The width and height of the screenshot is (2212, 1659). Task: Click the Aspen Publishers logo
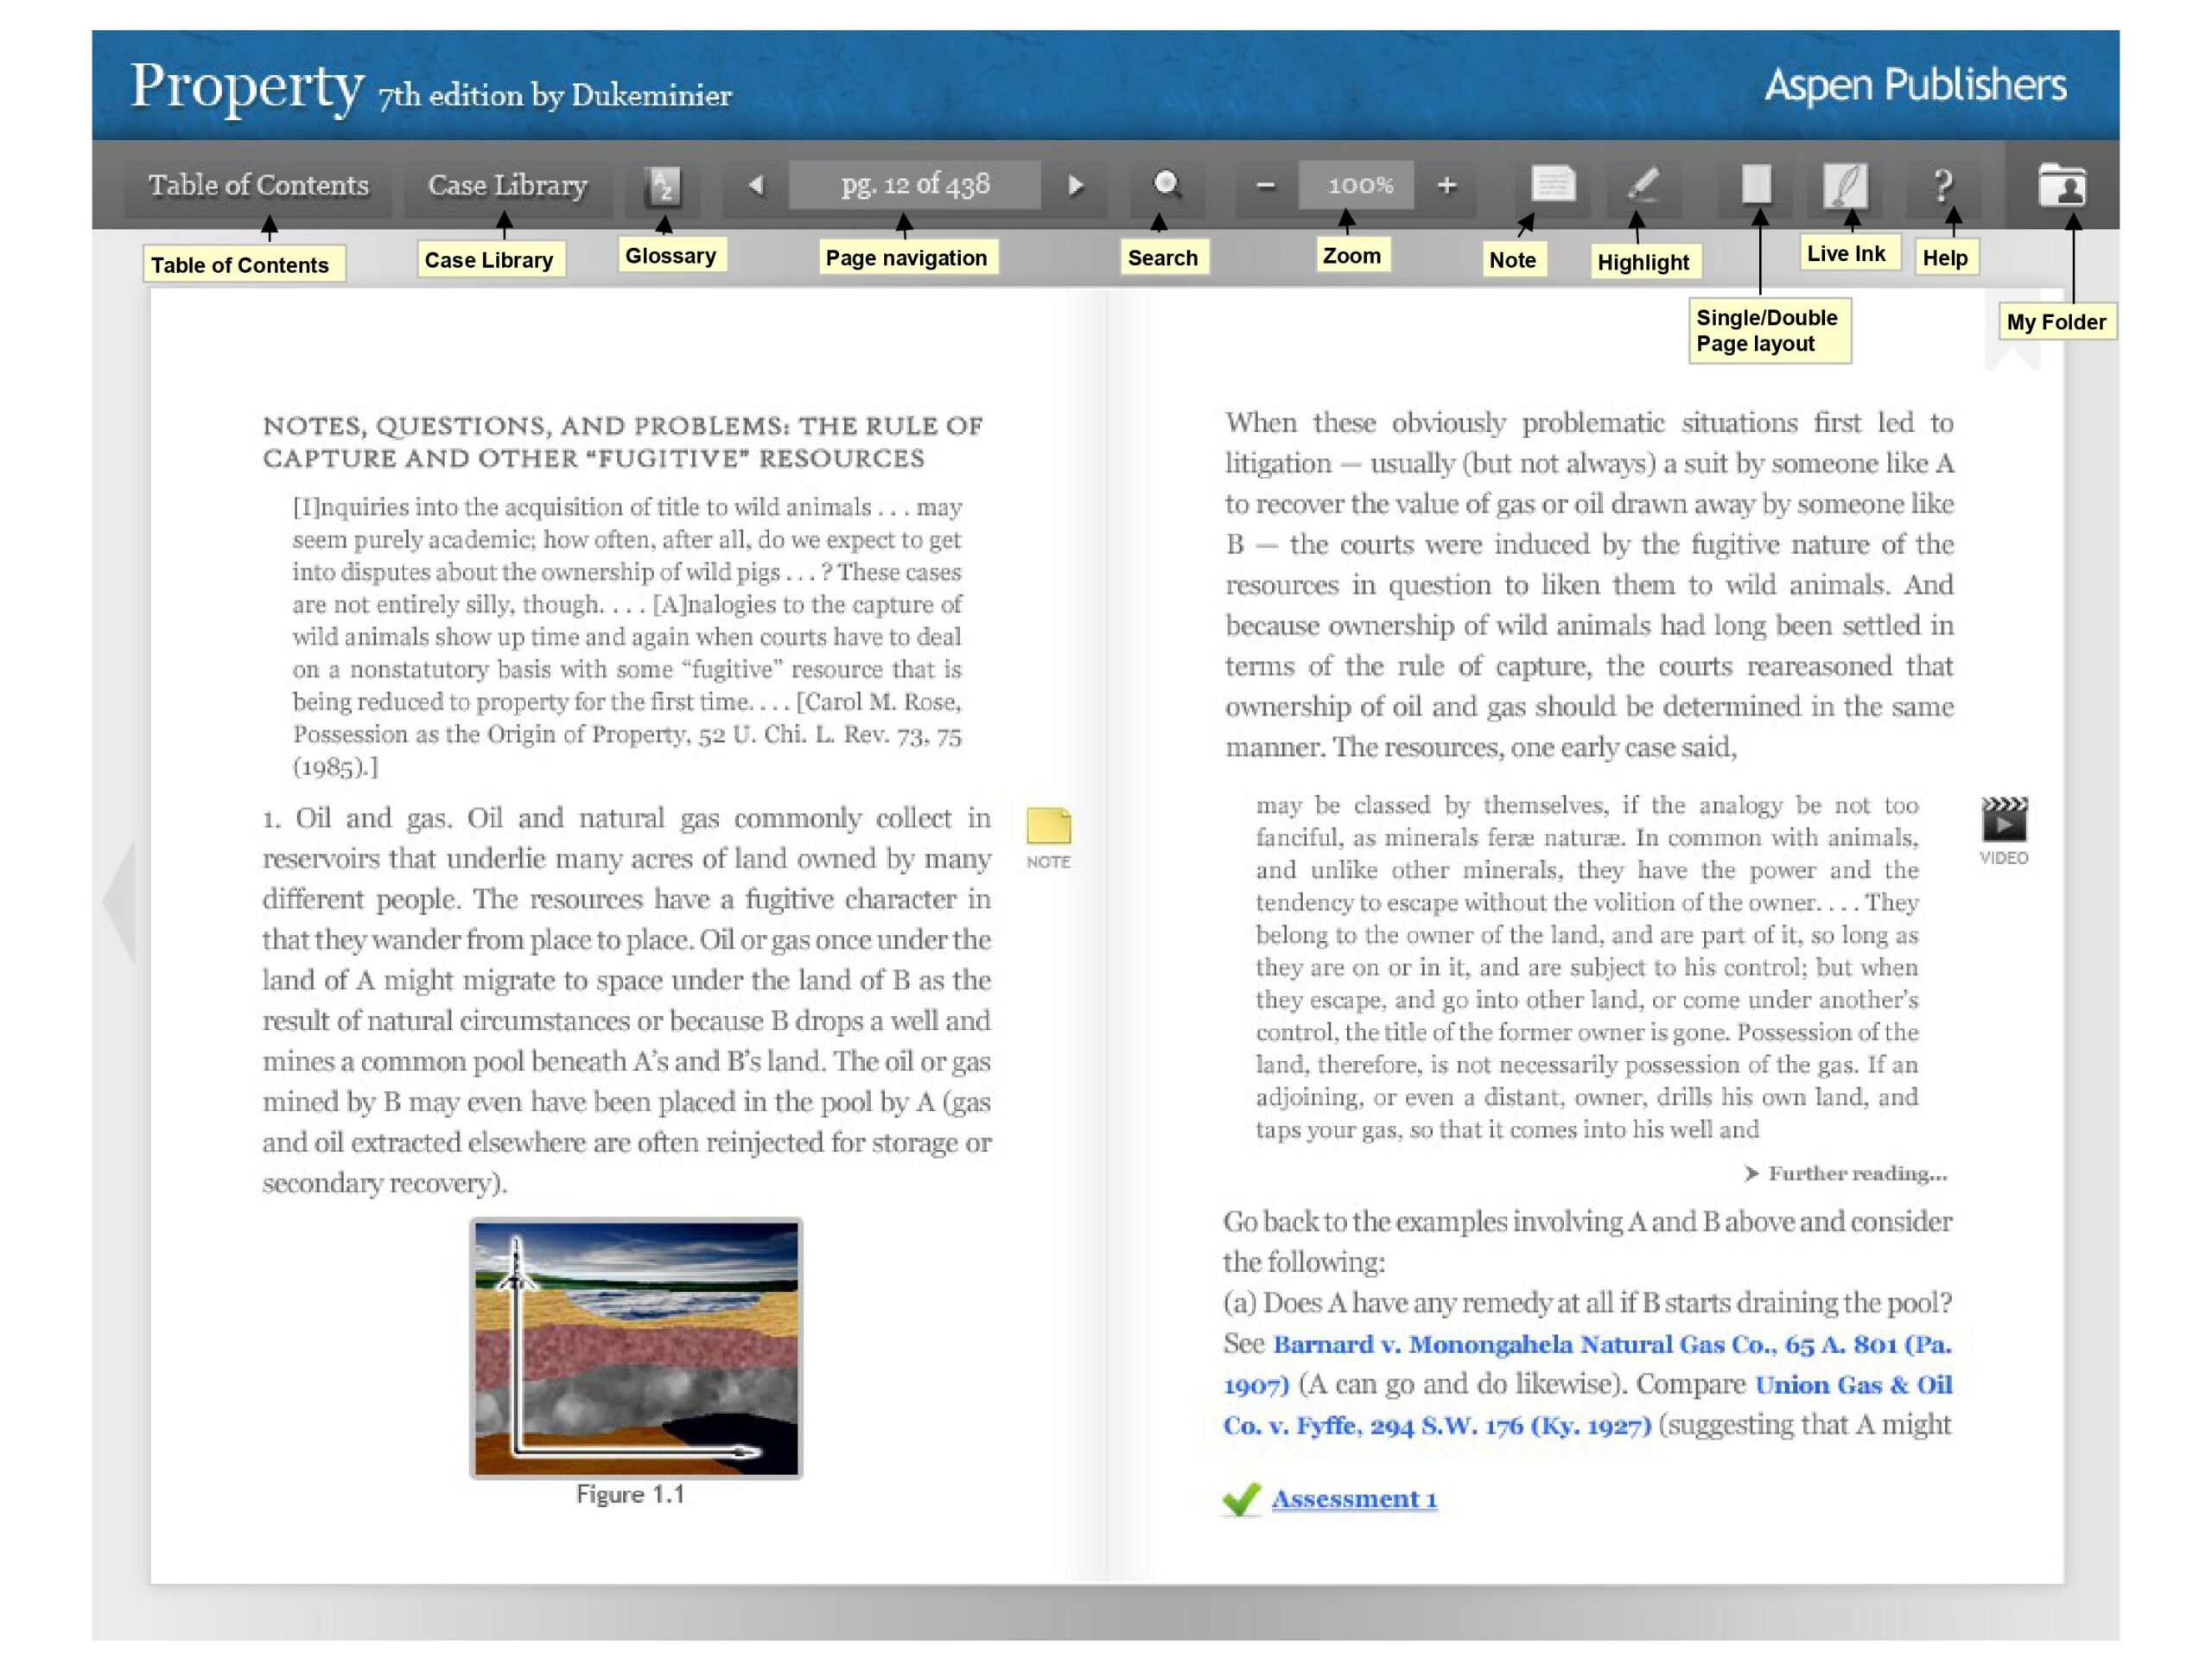pyautogui.click(x=1914, y=85)
